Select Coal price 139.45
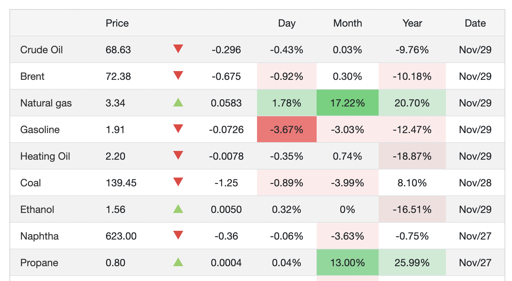Viewport: 512px width, 281px height. 121,183
